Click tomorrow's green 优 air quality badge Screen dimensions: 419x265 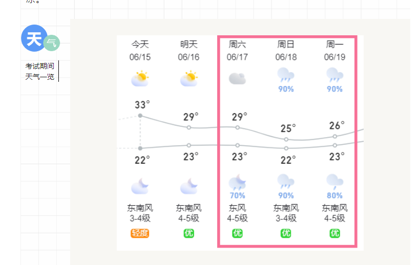point(189,233)
